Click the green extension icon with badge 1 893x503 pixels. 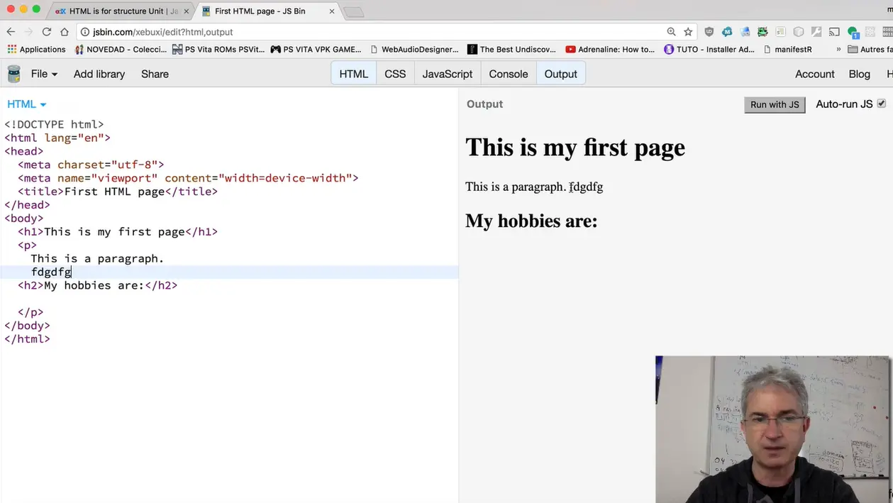[853, 33]
